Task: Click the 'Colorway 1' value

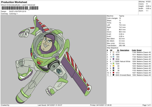Action: click(x=13, y=14)
